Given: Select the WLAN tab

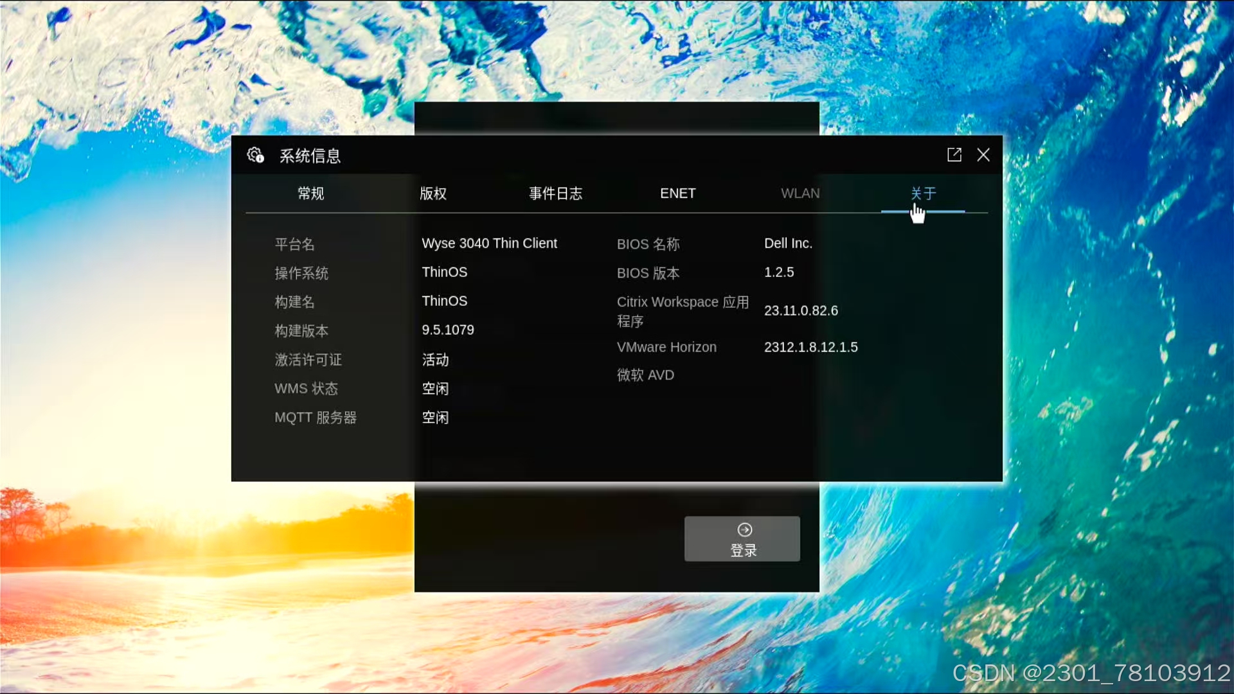Looking at the screenshot, I should coord(800,193).
